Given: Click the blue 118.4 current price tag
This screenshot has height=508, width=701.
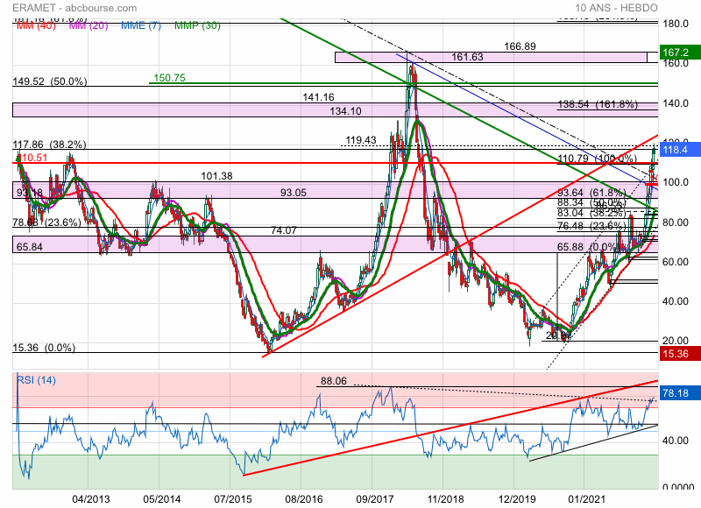Looking at the screenshot, I should coord(680,149).
